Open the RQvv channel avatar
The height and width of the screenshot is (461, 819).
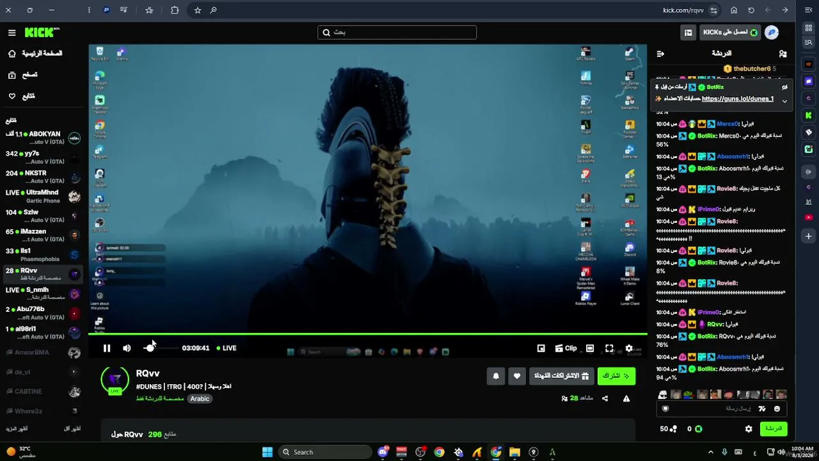[115, 380]
